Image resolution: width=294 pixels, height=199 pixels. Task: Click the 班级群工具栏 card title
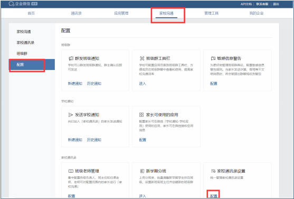tap(158, 58)
